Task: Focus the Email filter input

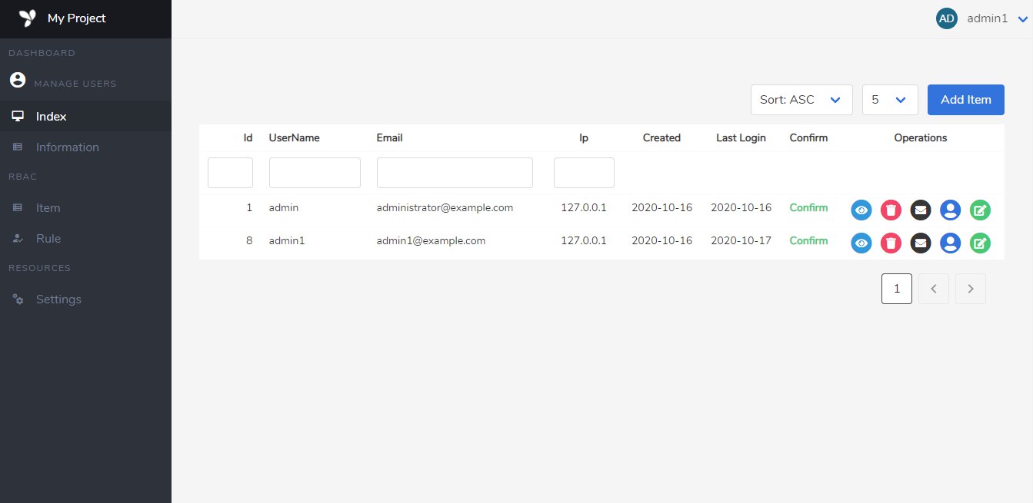Action: pyautogui.click(x=455, y=173)
